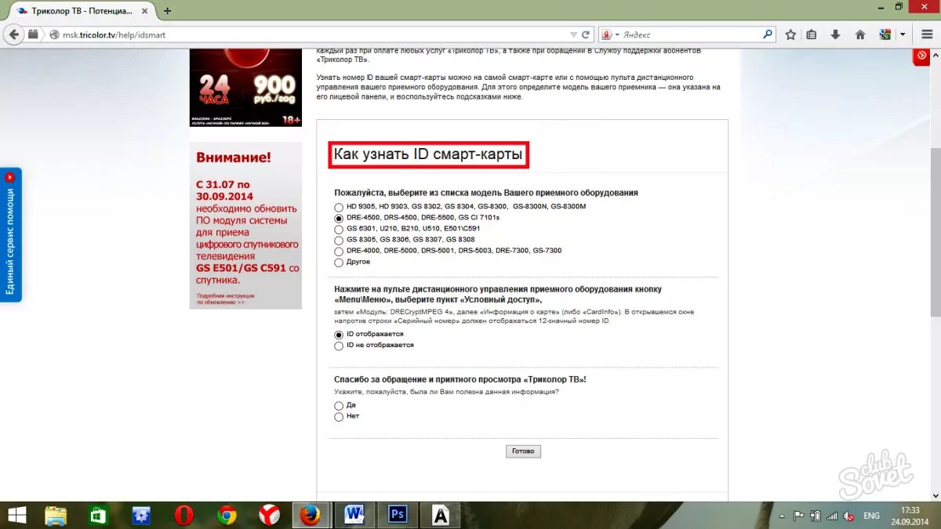Select the Триколор ТВ browser tab
The image size is (941, 529).
(82, 11)
